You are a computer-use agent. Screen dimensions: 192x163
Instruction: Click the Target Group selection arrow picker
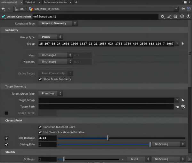click(x=183, y=100)
